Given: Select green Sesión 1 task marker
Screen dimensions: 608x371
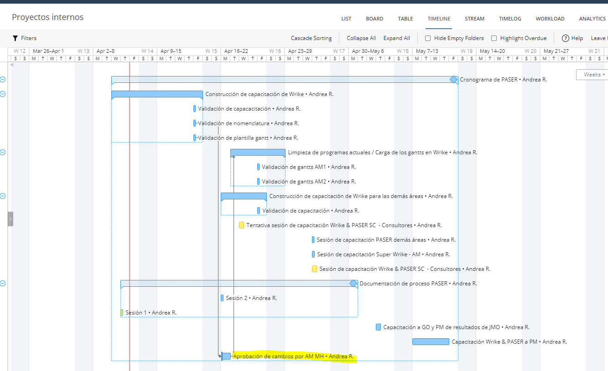Looking at the screenshot, I should [x=122, y=313].
